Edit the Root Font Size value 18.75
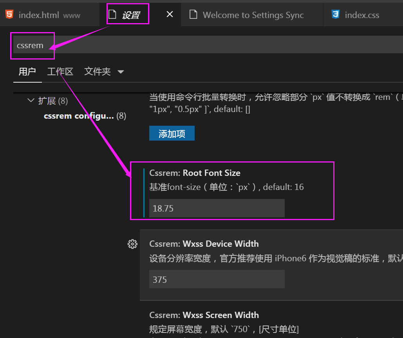The width and height of the screenshot is (403, 338). (x=217, y=208)
